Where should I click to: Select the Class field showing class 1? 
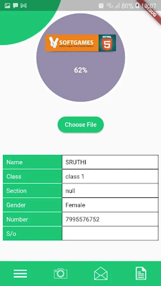[x=110, y=176]
